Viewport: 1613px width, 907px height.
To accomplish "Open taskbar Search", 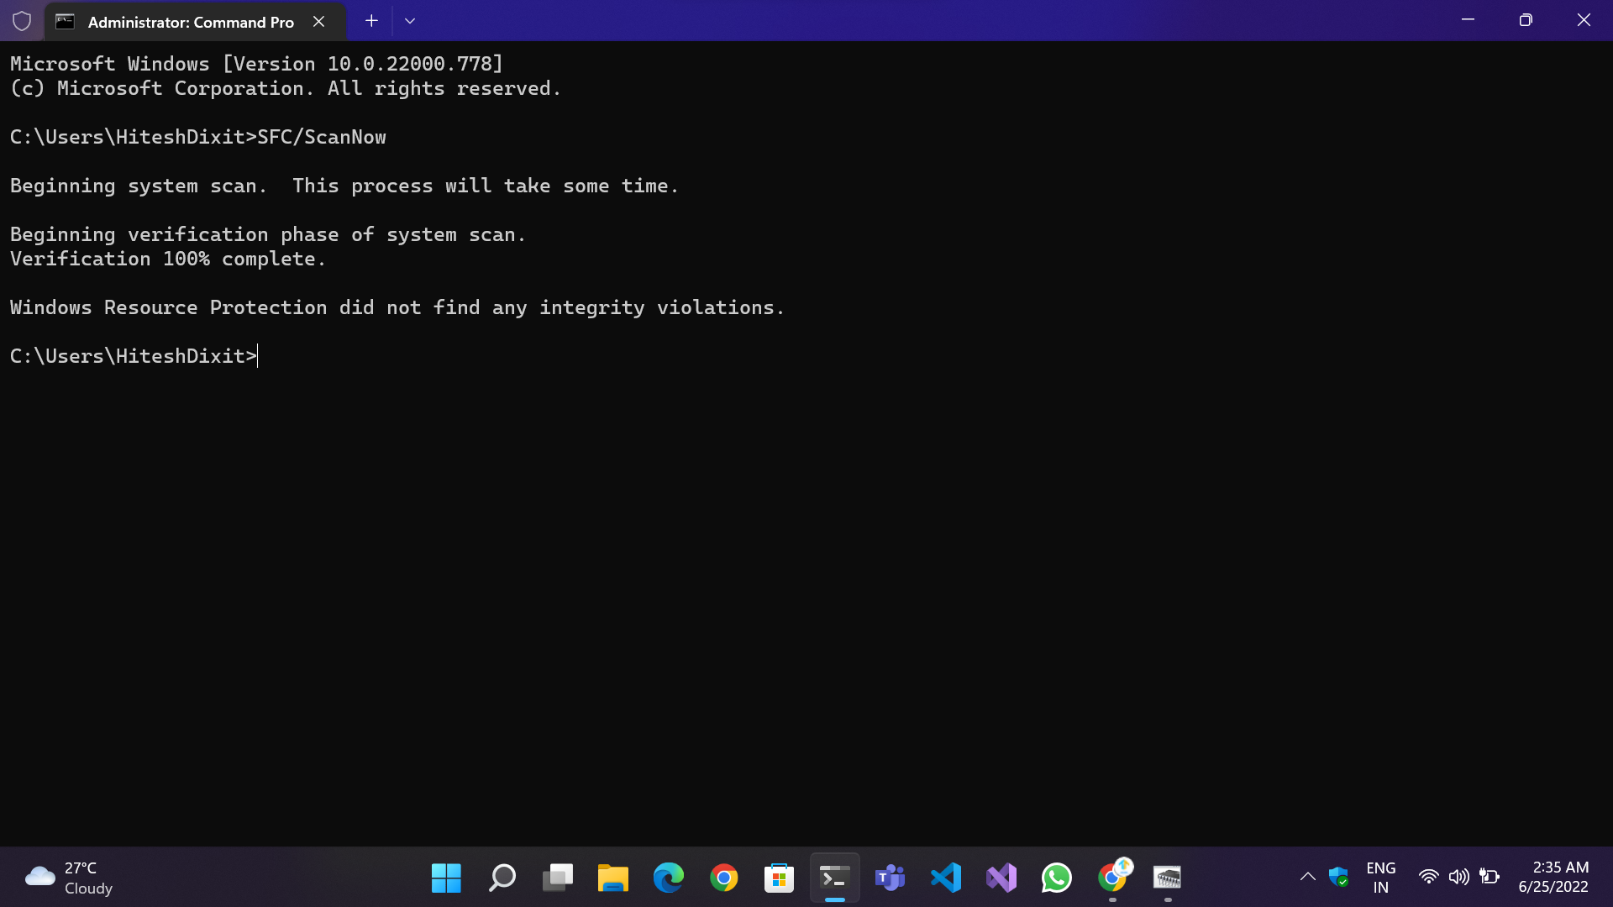I will pos(502,878).
